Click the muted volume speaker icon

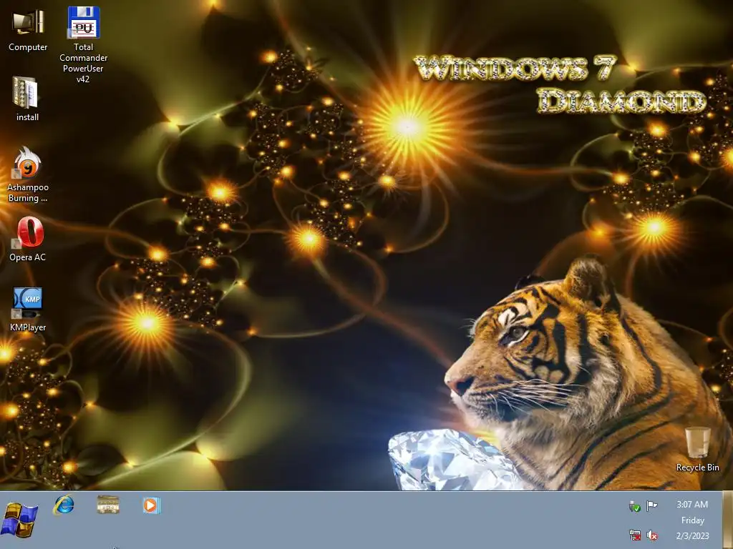[651, 535]
